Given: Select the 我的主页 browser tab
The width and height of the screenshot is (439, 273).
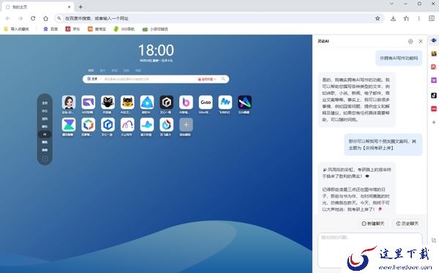Looking at the screenshot, I should (37, 7).
